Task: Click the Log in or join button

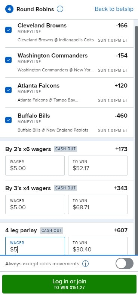Action: click(x=69, y=284)
